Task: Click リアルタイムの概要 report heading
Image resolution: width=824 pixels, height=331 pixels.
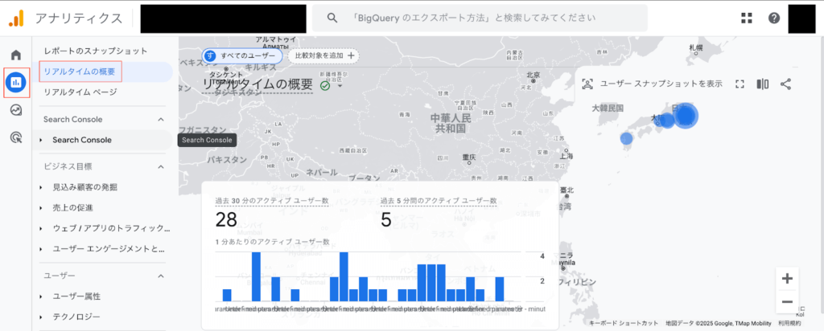Action: 257,85
